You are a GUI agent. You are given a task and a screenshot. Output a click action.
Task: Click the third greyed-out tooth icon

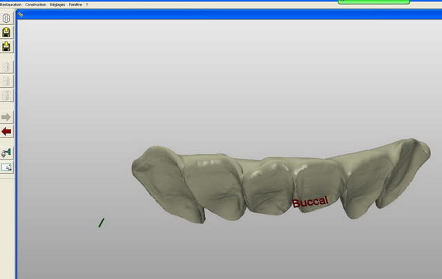(x=7, y=96)
